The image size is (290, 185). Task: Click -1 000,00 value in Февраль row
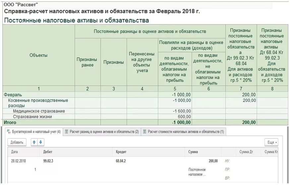(181, 95)
